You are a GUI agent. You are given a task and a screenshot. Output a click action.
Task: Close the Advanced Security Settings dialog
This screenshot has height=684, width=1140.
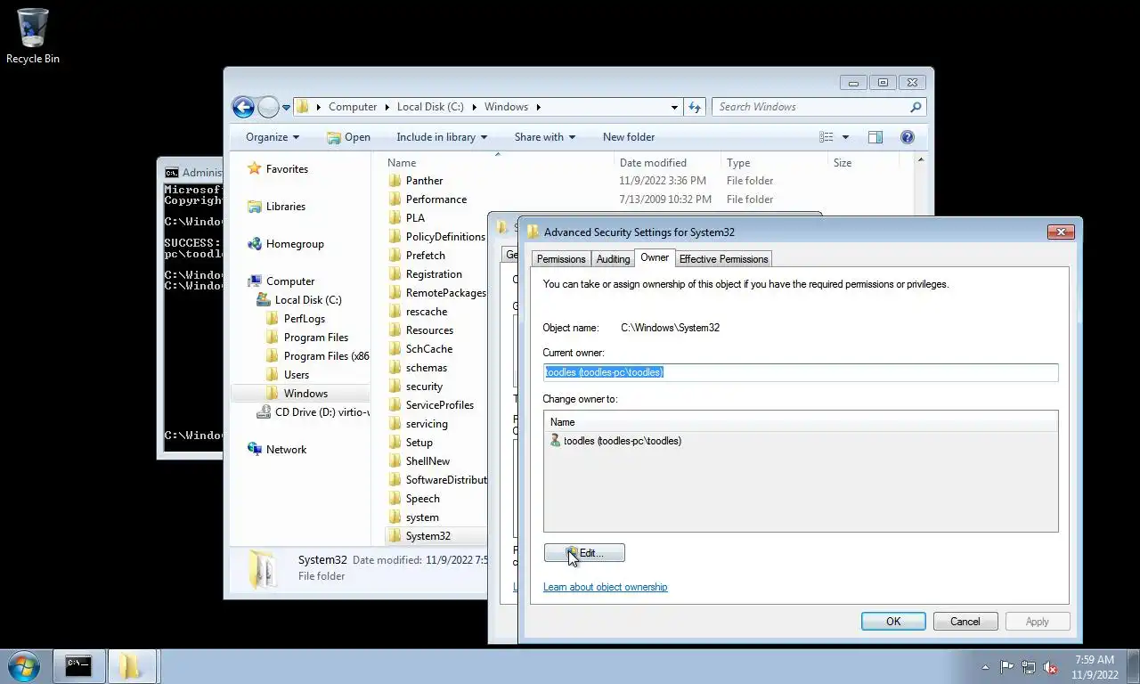click(x=1060, y=232)
